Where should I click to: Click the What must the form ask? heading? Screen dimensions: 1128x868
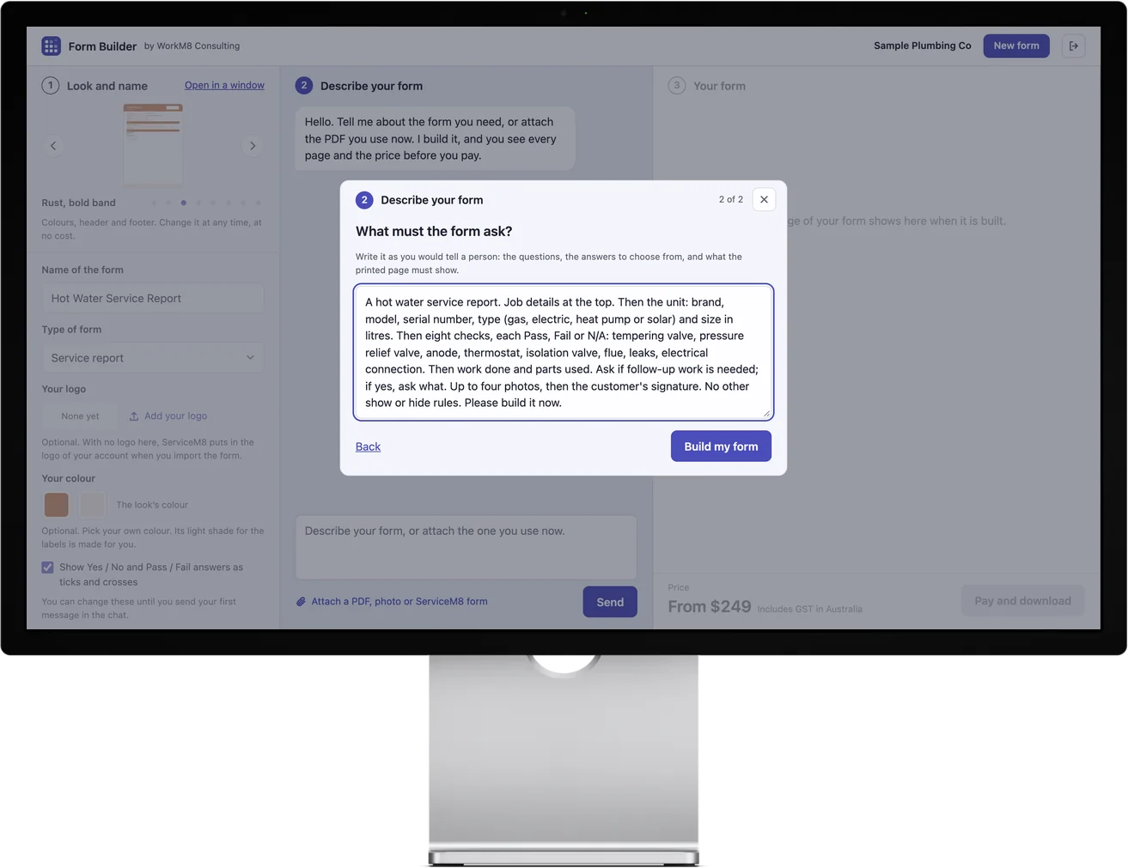(x=434, y=232)
